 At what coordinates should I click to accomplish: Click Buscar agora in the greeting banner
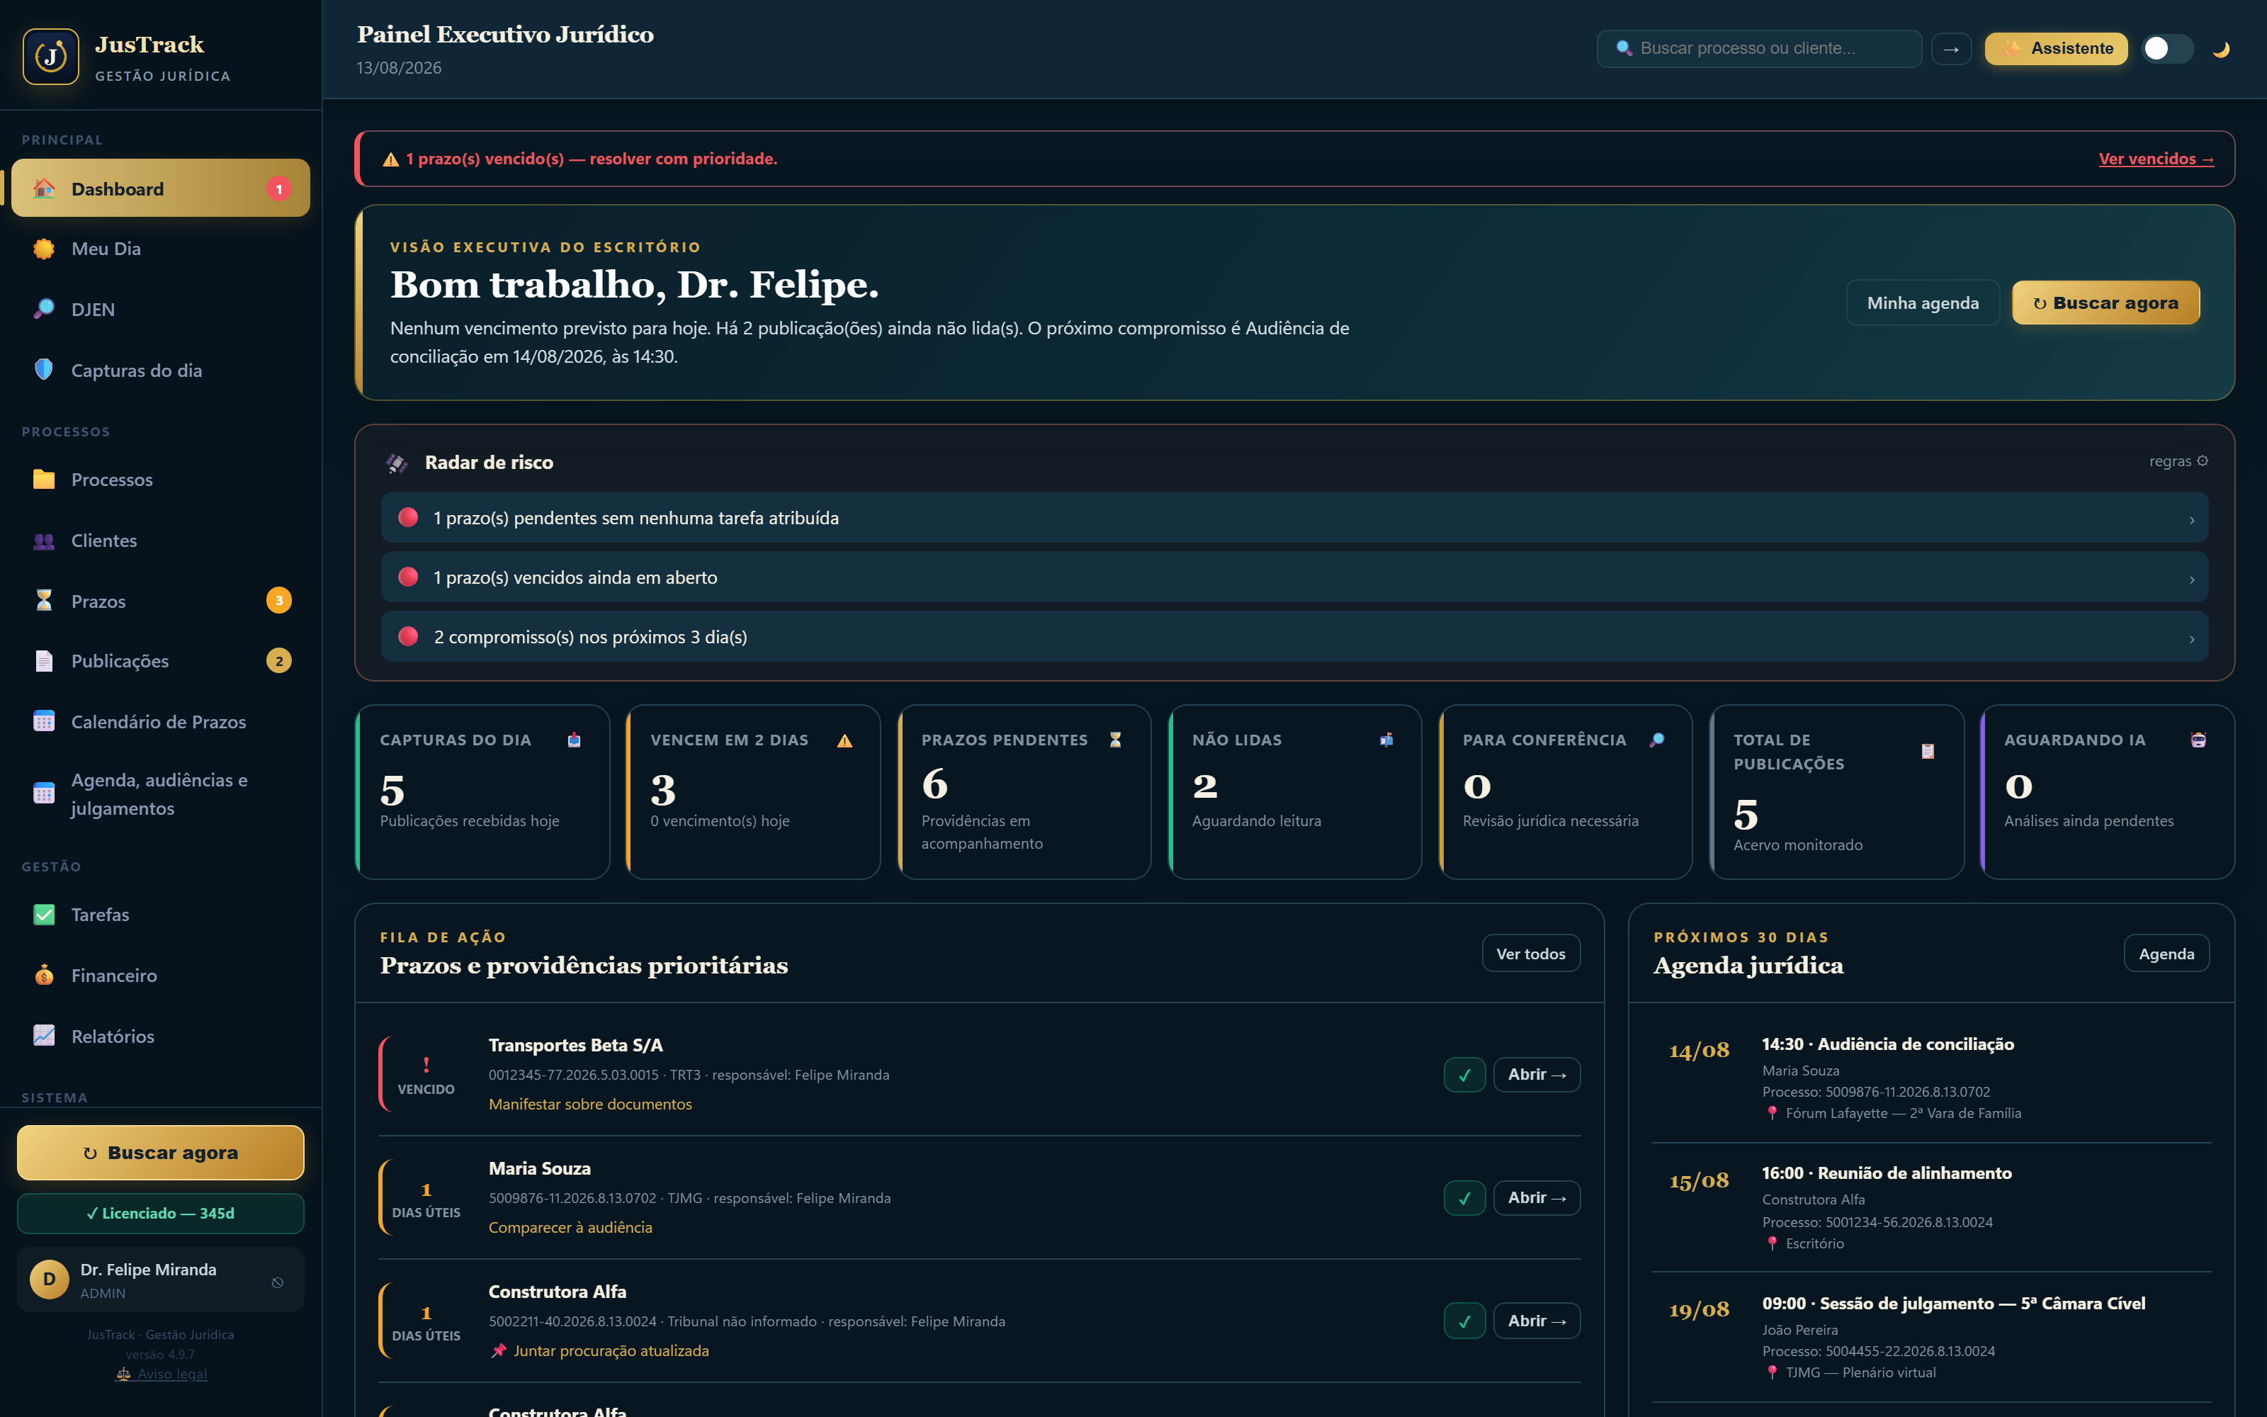click(2106, 303)
